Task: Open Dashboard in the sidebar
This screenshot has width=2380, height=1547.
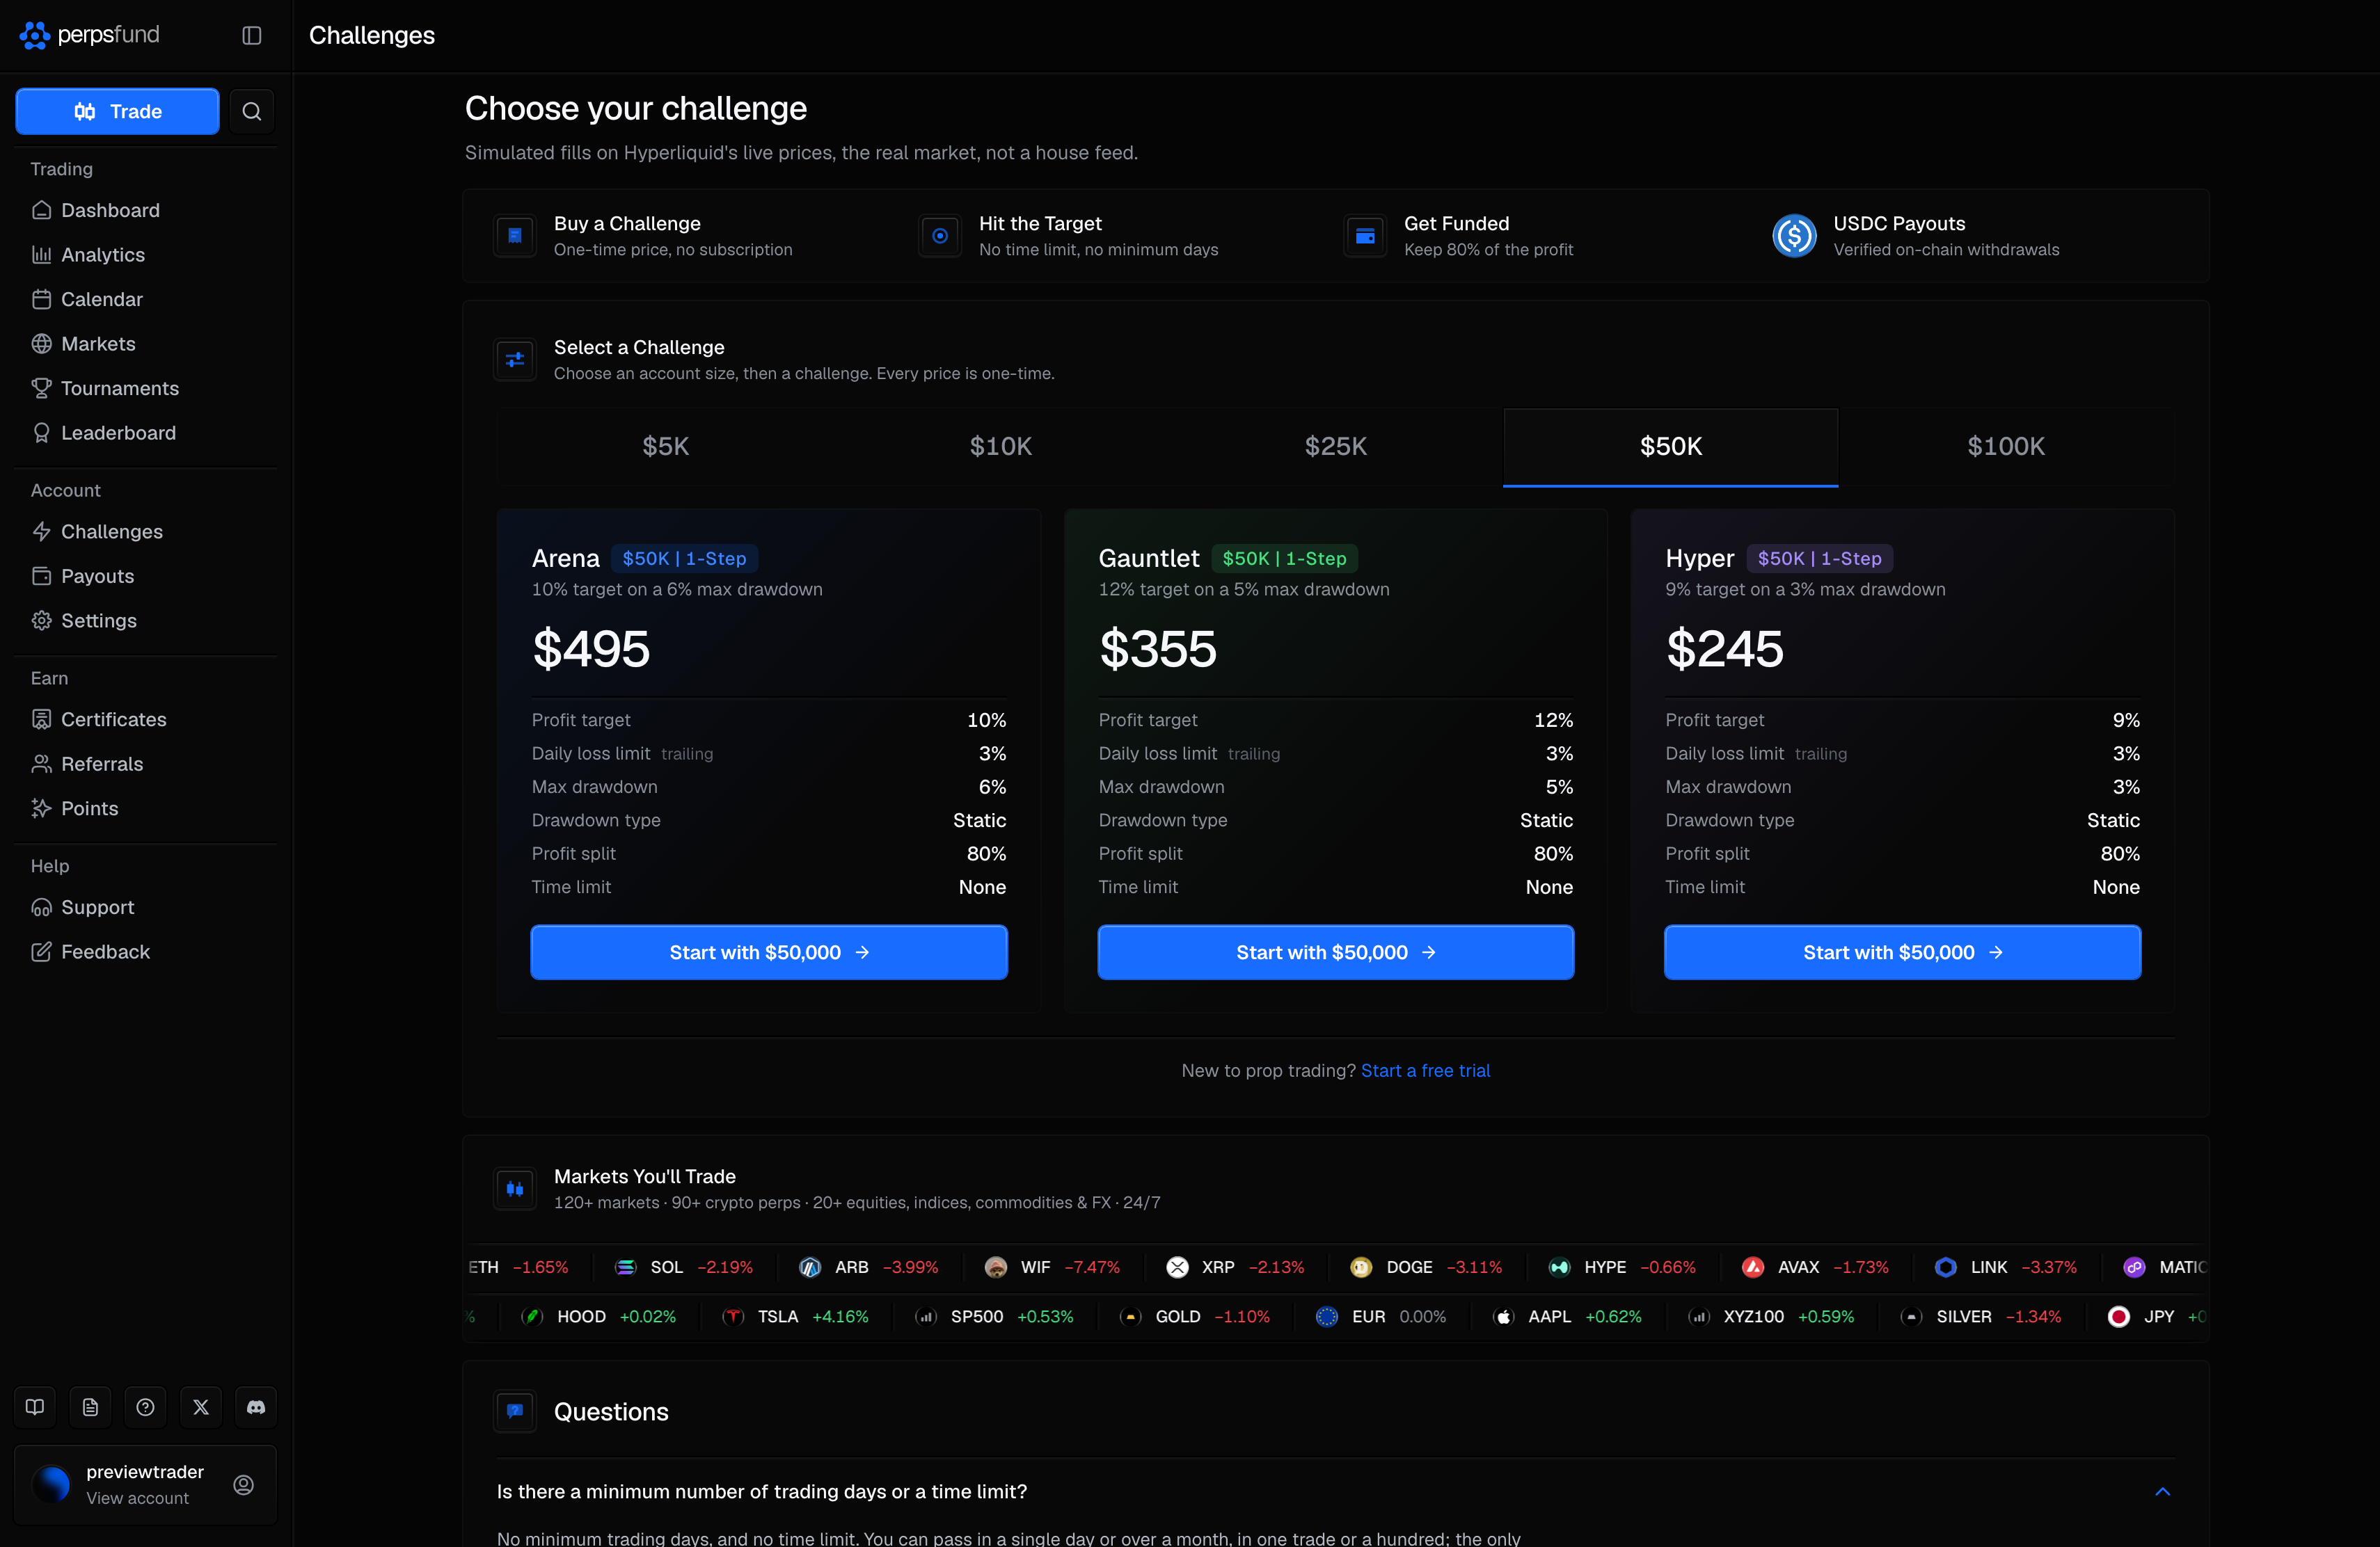Action: [x=145, y=210]
